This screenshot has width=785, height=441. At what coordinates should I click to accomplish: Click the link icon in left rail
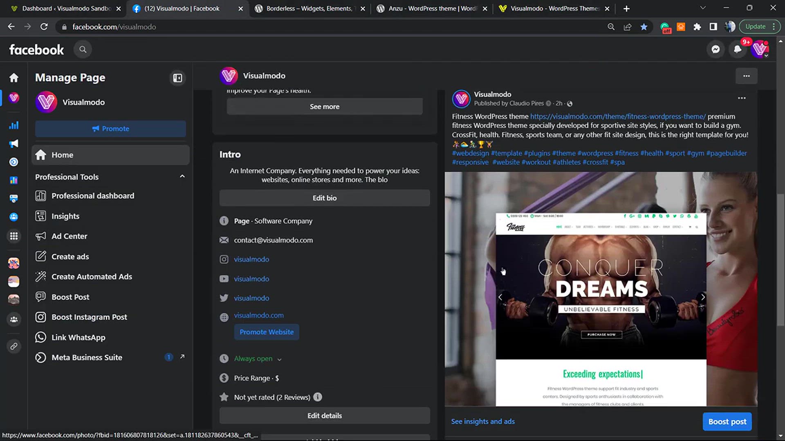tap(14, 346)
